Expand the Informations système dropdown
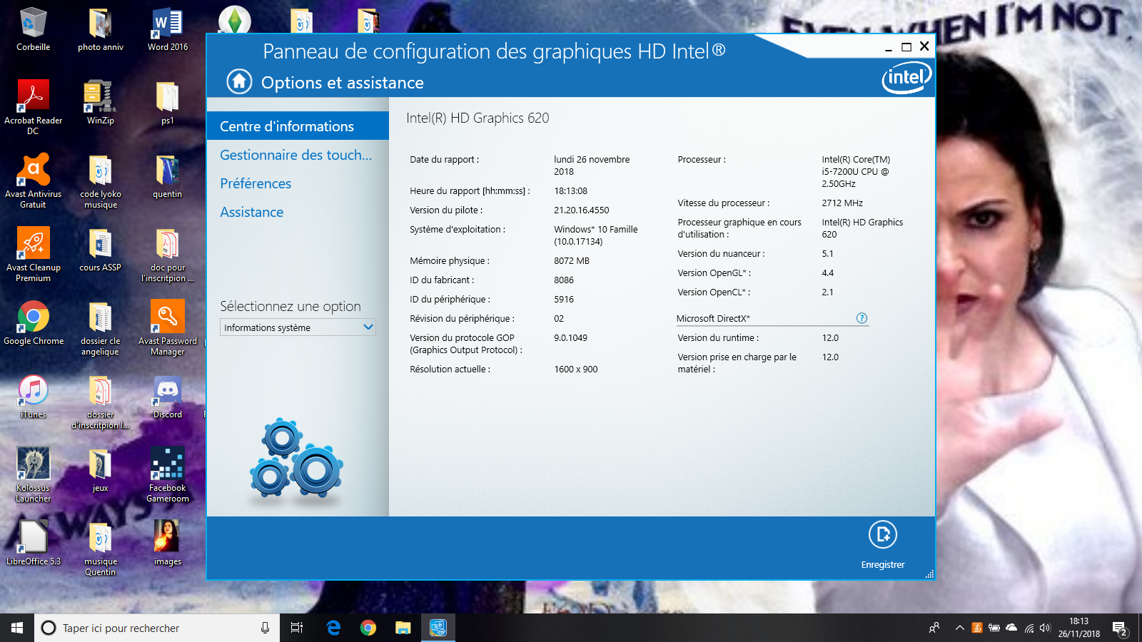Image resolution: width=1142 pixels, height=642 pixels. (298, 327)
